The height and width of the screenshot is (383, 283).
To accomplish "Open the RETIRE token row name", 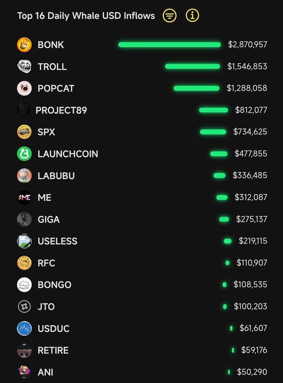I will pos(53,350).
